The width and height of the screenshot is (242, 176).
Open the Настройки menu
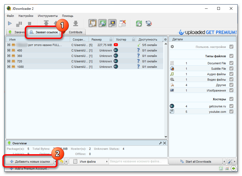tap(26, 16)
